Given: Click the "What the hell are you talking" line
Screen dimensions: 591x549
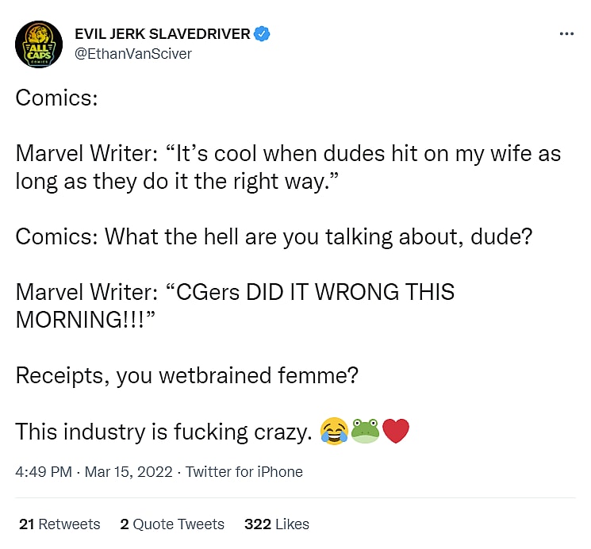Looking at the screenshot, I should click(317, 237).
